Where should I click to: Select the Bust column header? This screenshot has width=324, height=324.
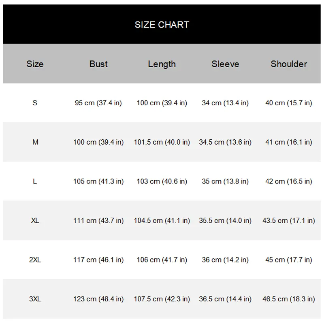(x=98, y=64)
